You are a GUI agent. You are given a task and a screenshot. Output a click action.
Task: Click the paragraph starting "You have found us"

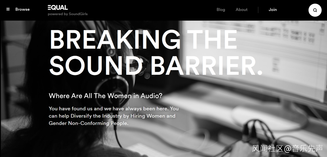tap(114, 116)
